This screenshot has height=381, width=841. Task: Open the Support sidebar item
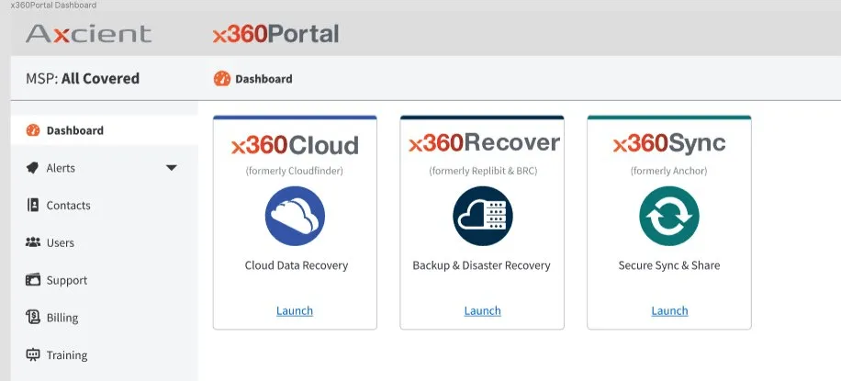pos(105,280)
